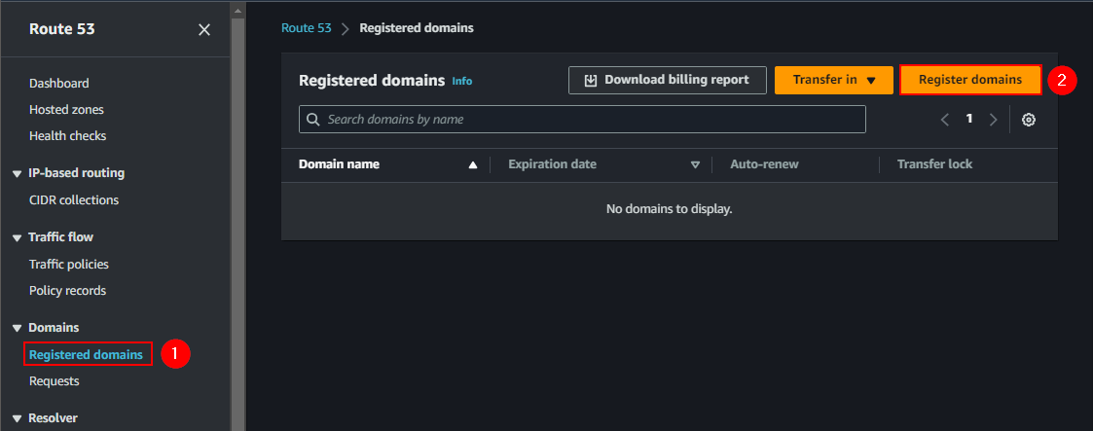Focus the Search domains by name field
Image resolution: width=1093 pixels, height=431 pixels.
click(x=582, y=120)
